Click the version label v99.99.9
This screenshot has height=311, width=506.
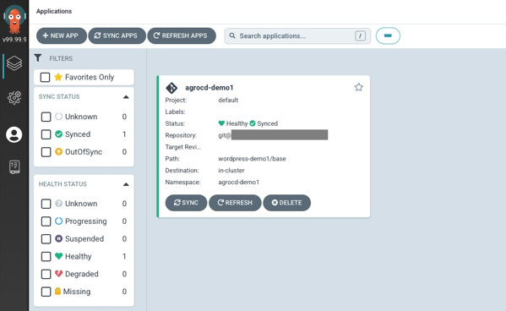pos(14,40)
